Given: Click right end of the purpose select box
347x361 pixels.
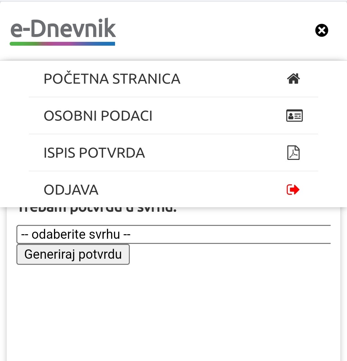Looking at the screenshot, I should pyautogui.click(x=322, y=234).
